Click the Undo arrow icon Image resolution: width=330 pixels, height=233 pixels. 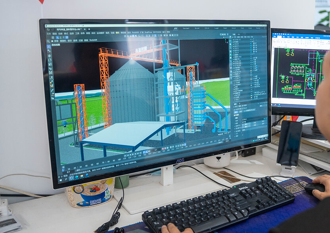click(x=48, y=30)
